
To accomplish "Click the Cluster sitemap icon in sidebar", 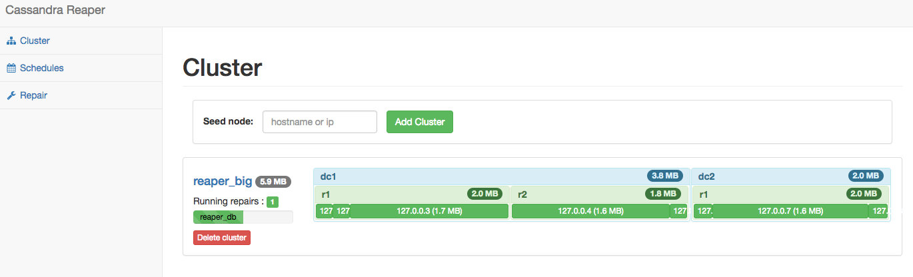I will point(11,41).
